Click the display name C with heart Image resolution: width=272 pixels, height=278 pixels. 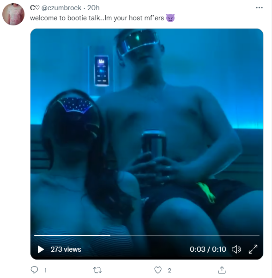click(x=35, y=8)
